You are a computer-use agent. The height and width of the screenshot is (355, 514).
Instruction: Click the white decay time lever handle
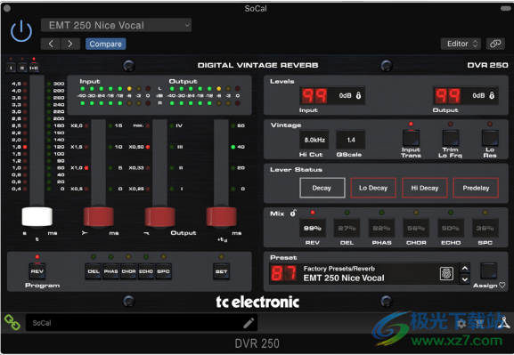(x=37, y=216)
